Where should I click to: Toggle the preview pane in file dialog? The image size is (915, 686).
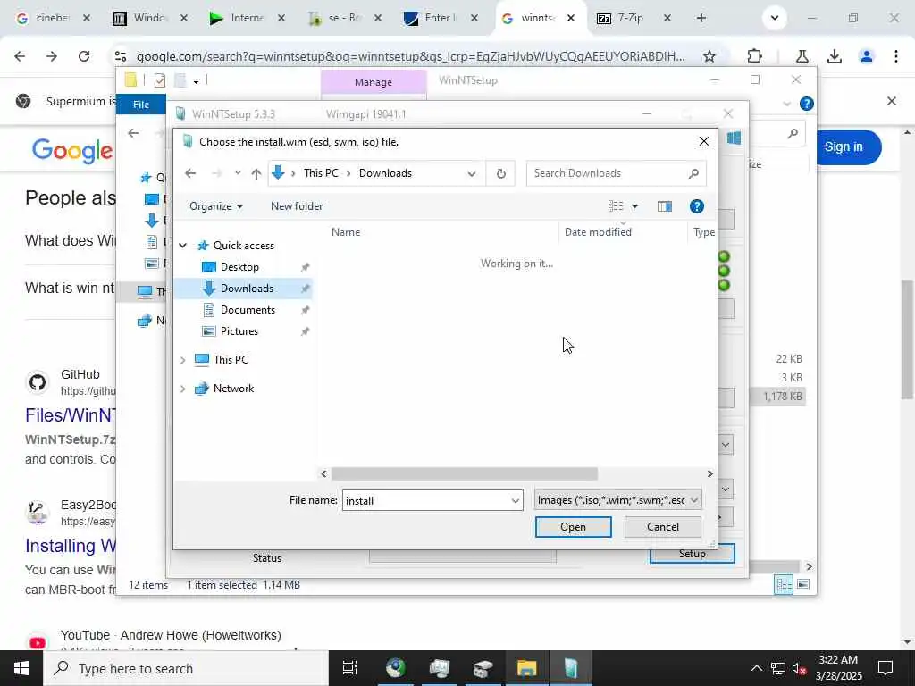(x=664, y=206)
